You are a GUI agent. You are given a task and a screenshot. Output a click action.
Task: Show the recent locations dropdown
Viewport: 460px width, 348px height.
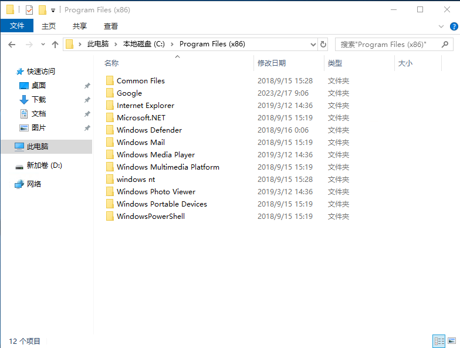tap(43, 45)
